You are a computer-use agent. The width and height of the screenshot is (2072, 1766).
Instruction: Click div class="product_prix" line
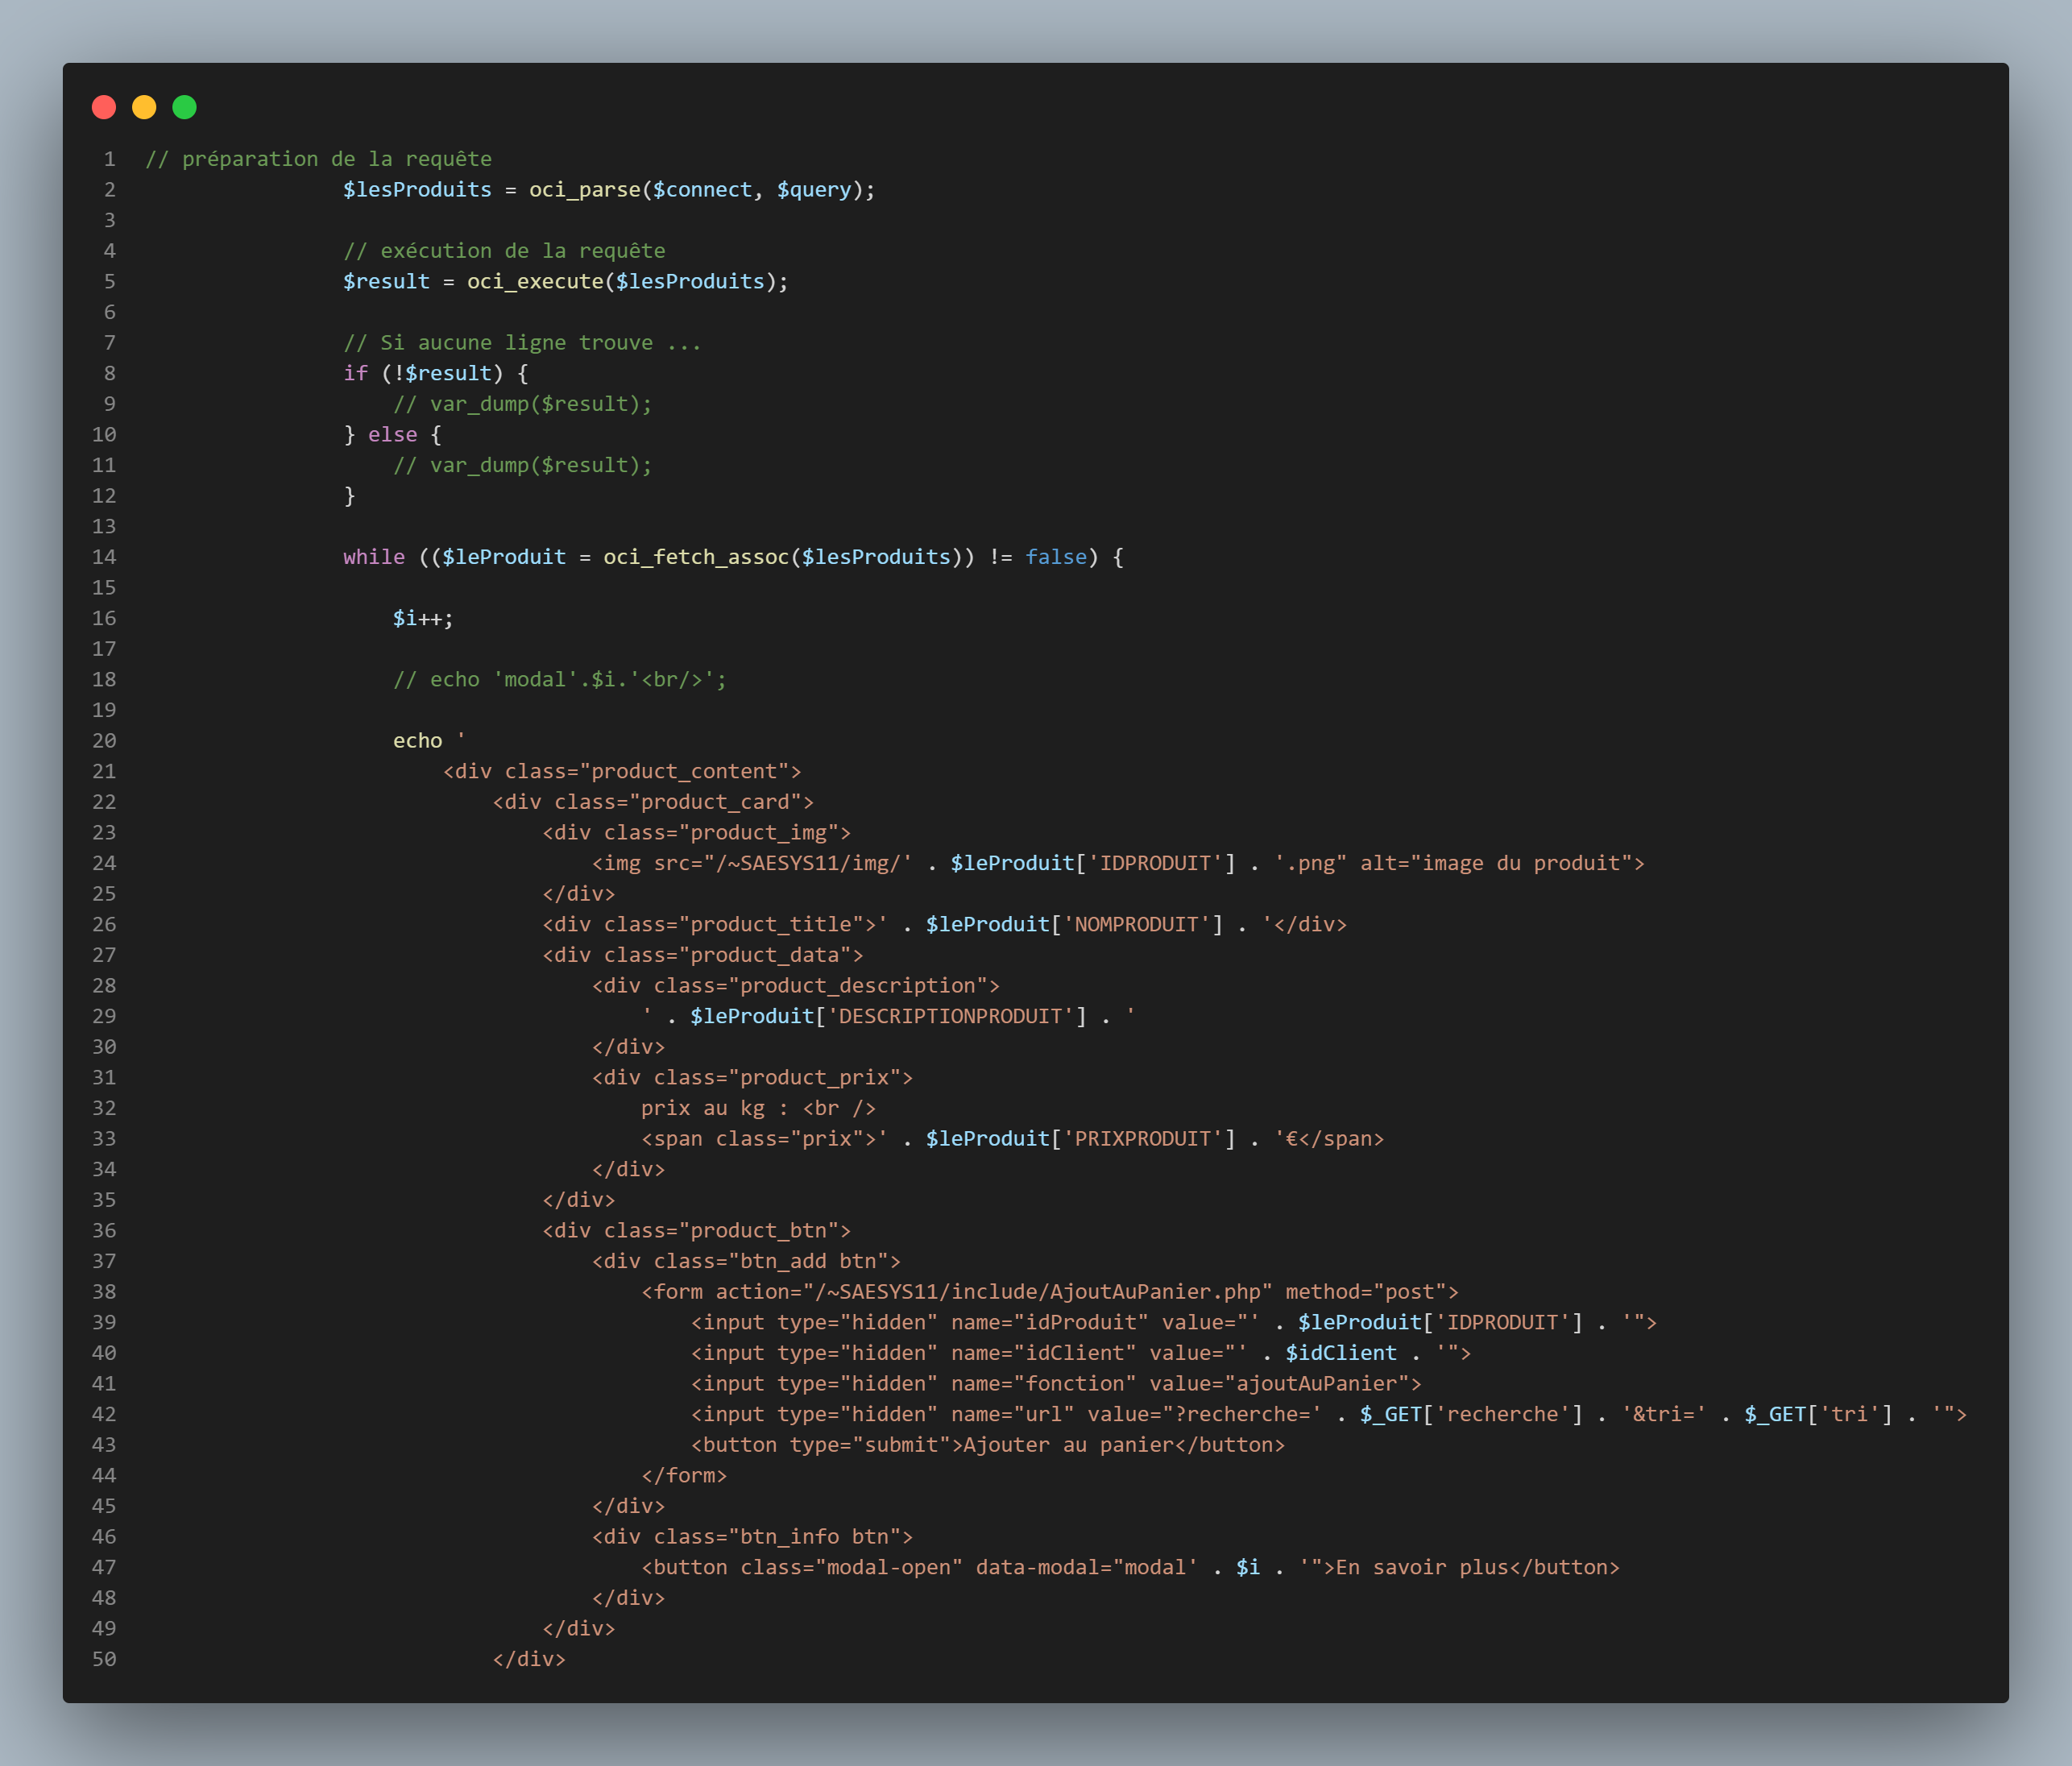click(752, 1078)
